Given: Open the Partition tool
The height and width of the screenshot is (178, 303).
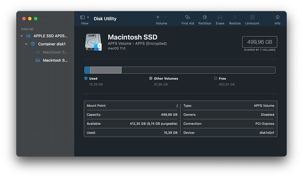Looking at the screenshot, I should point(205,17).
